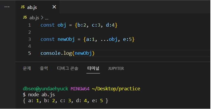
Task: Click line number 5 in gutter
Action: pyautogui.click(x=30, y=53)
